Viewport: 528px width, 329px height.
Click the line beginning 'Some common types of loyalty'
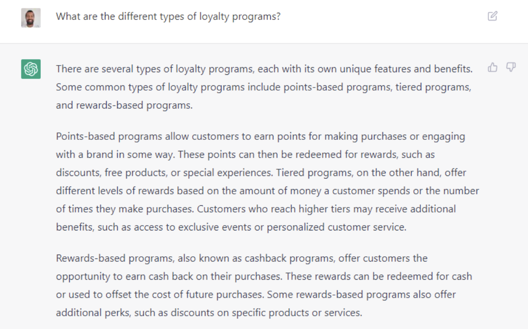pyautogui.click(x=264, y=87)
